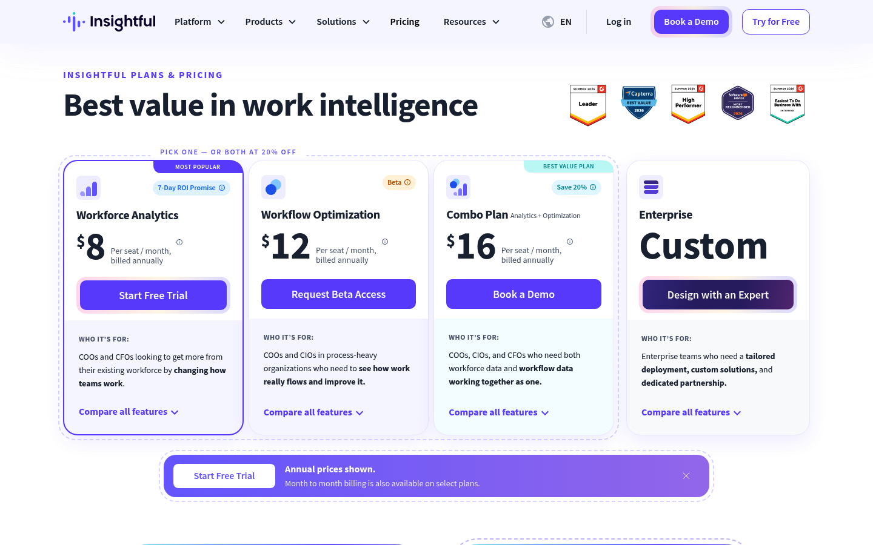Click info icon in 7-Day ROI Promise
873x545 pixels.
tap(222, 188)
